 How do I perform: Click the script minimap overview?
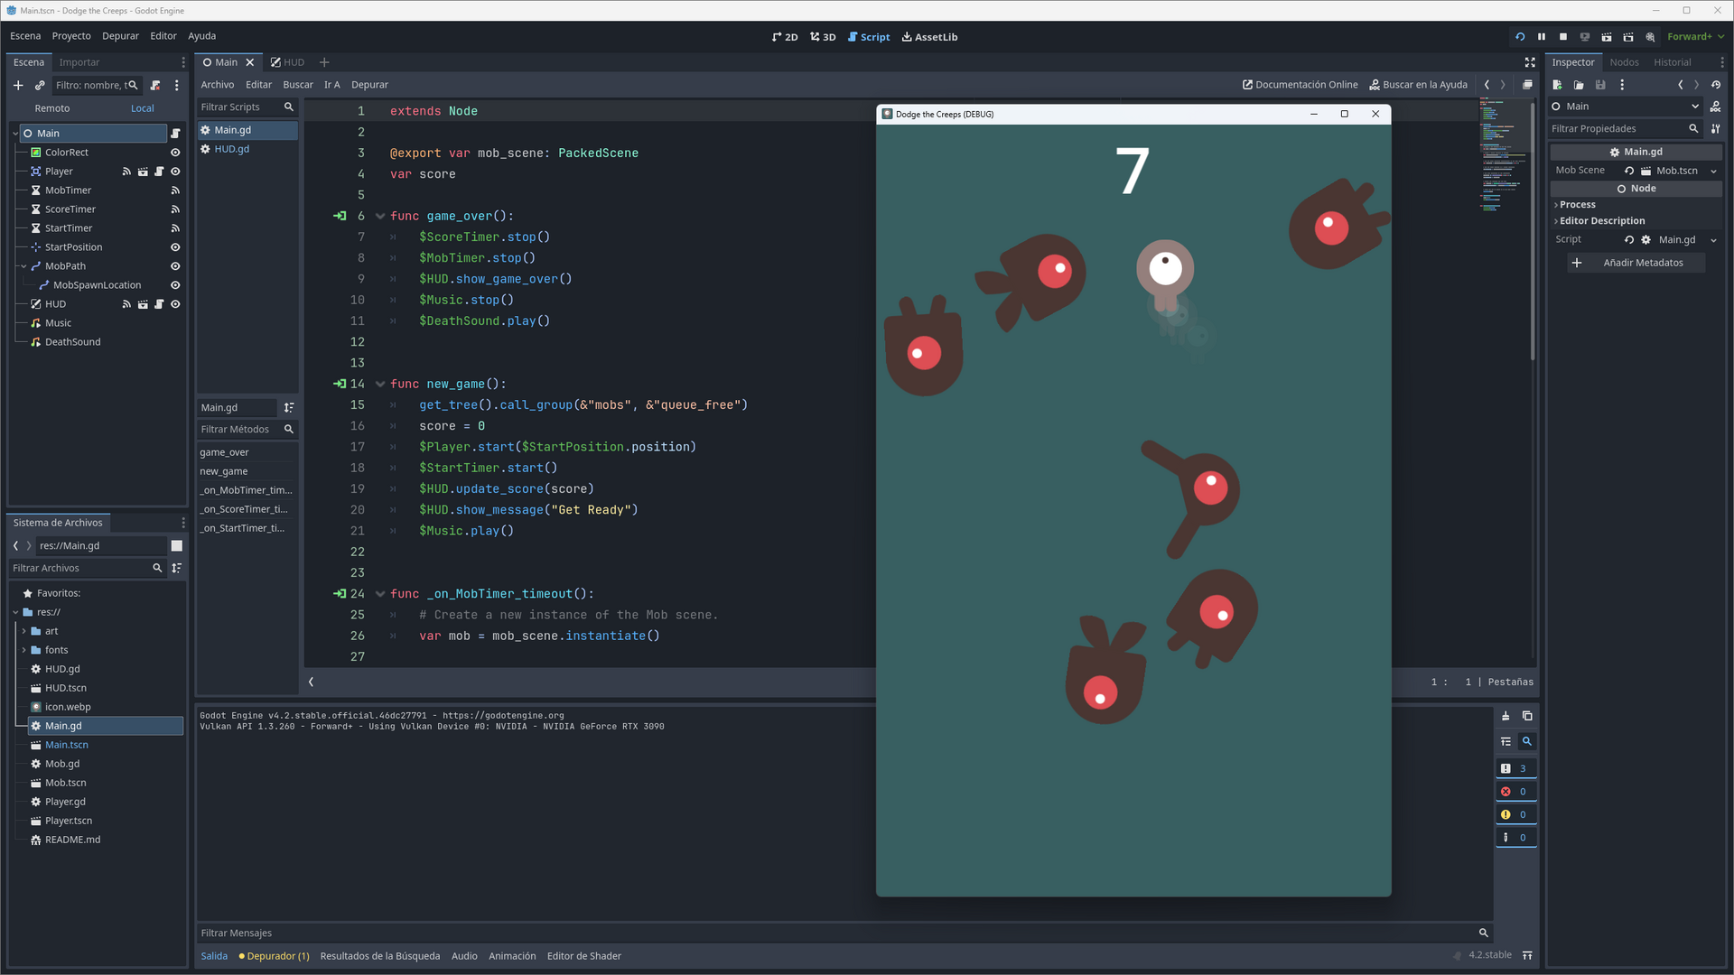(1500, 153)
